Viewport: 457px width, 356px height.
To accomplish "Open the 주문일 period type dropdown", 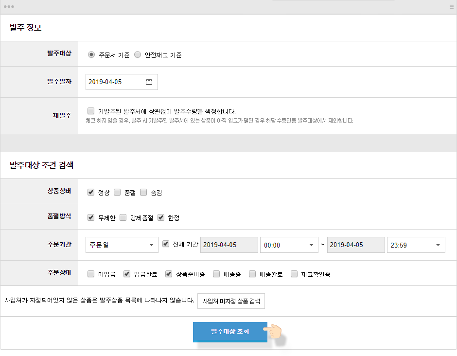I will (x=122, y=245).
